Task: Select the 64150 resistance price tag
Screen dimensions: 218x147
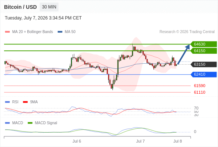Action: coord(204,51)
